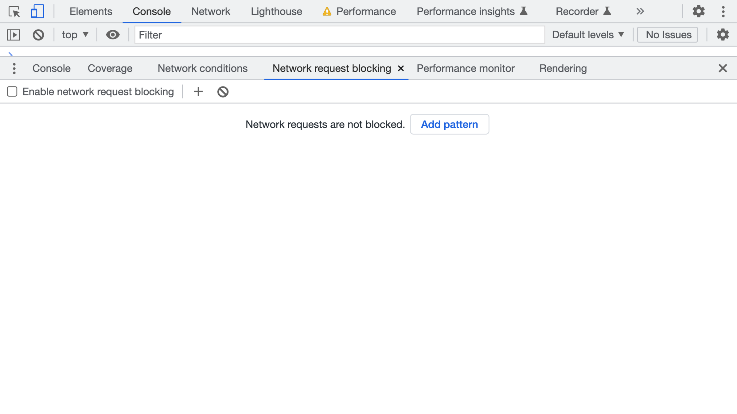Expand the more tabs double-chevron
The image size is (737, 414).
(640, 12)
